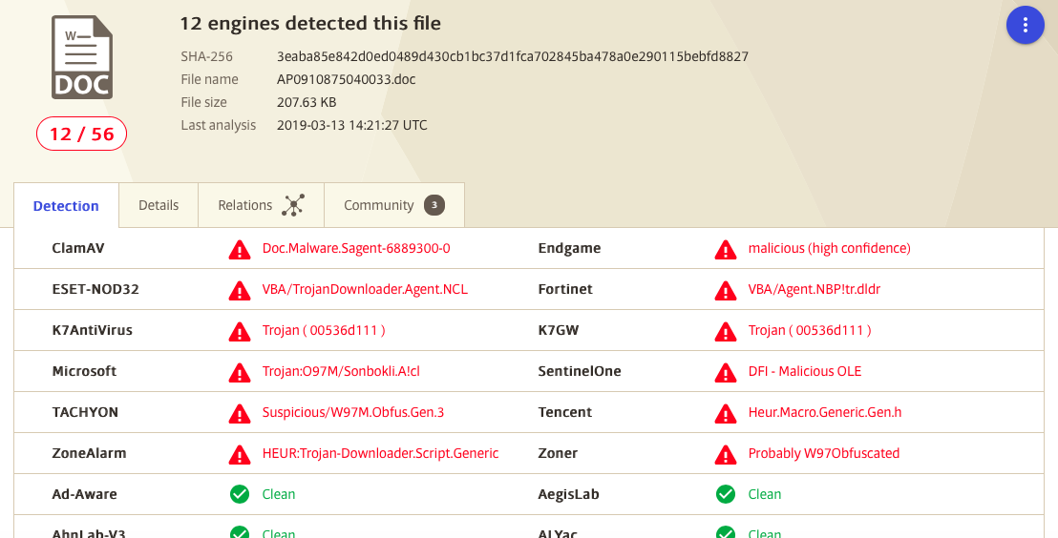Image resolution: width=1058 pixels, height=538 pixels.
Task: Click the 12 / 56 detection score badge
Action: [x=82, y=134]
